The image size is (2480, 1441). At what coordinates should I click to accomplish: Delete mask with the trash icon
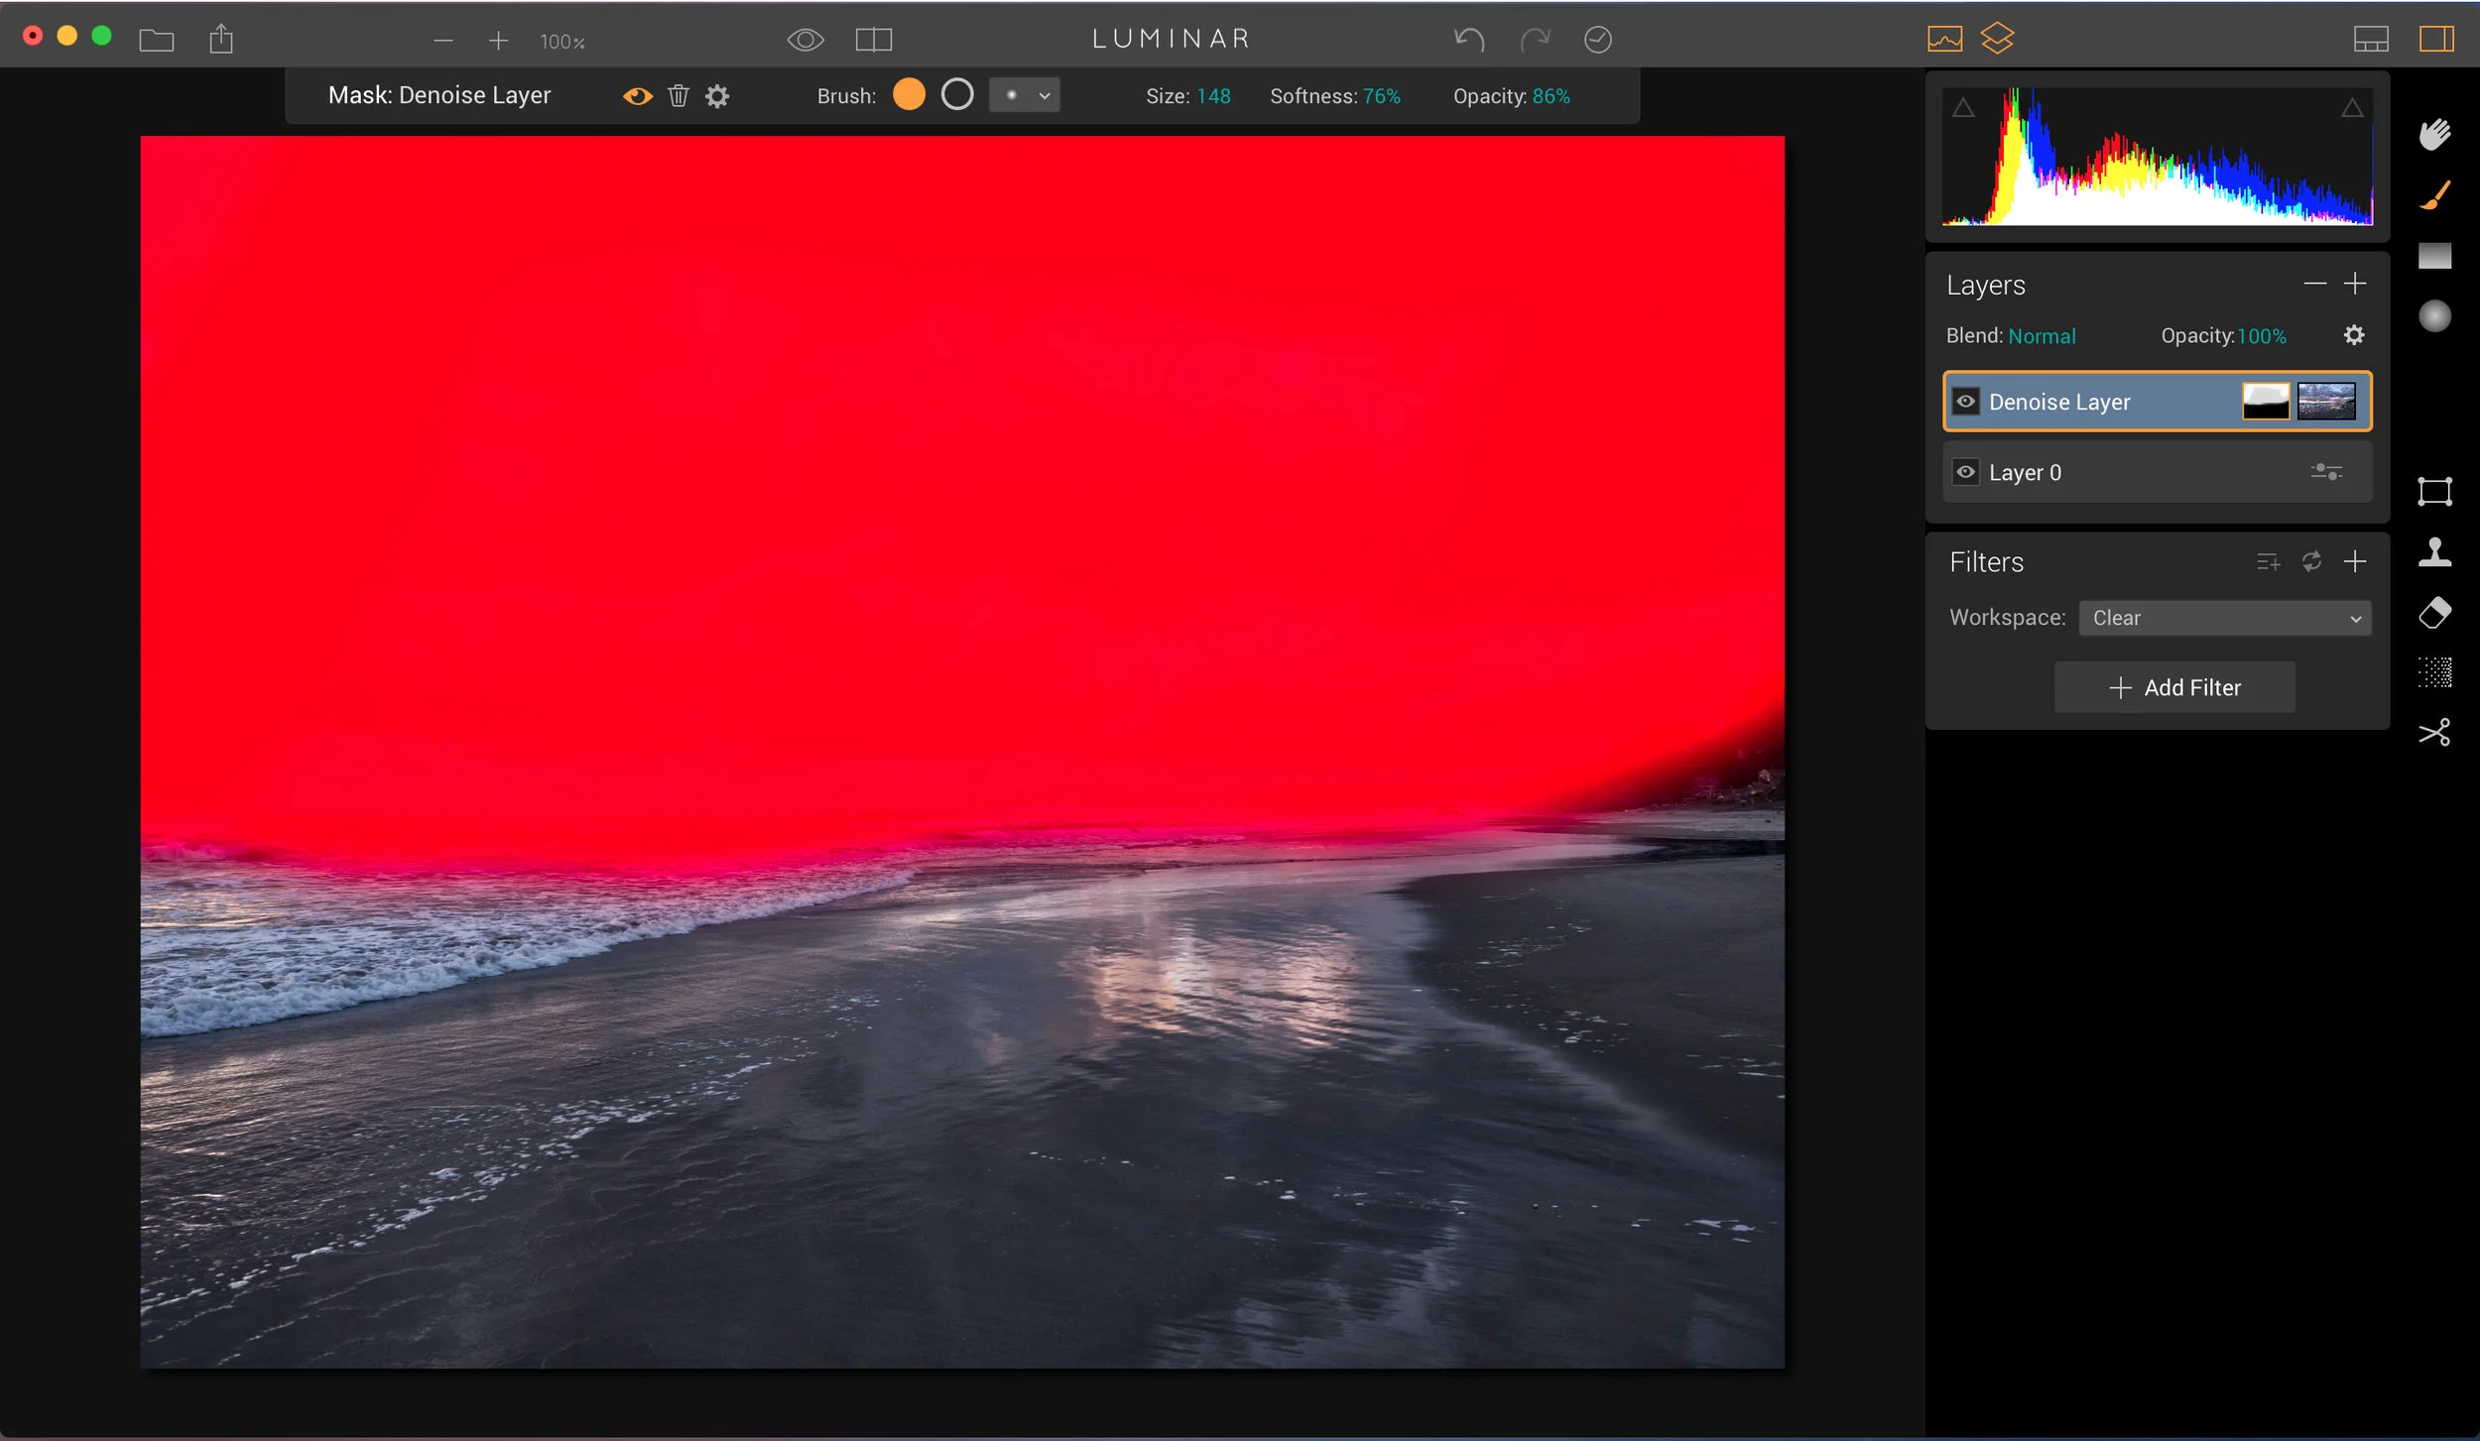click(x=679, y=96)
